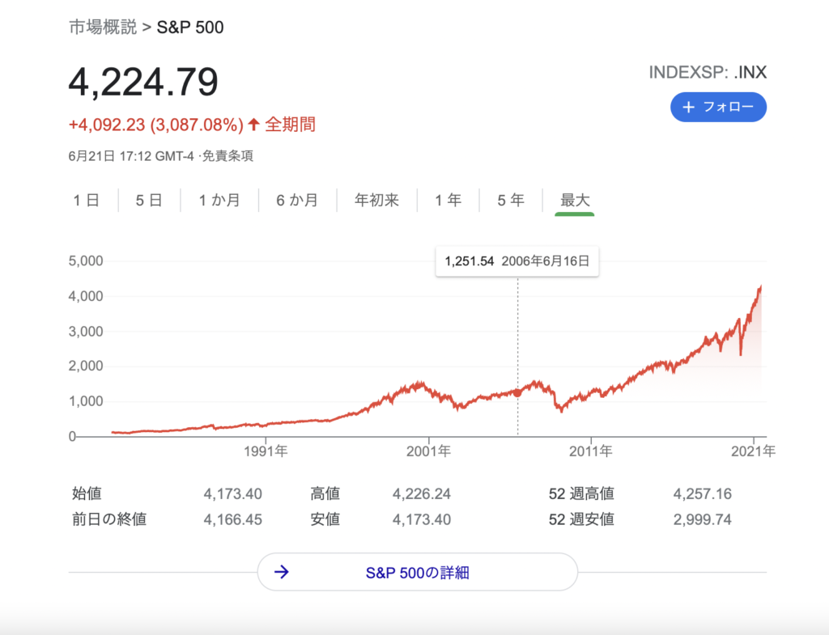This screenshot has height=635, width=829.
Task: Show the 5 年 range tab
Action: [511, 201]
